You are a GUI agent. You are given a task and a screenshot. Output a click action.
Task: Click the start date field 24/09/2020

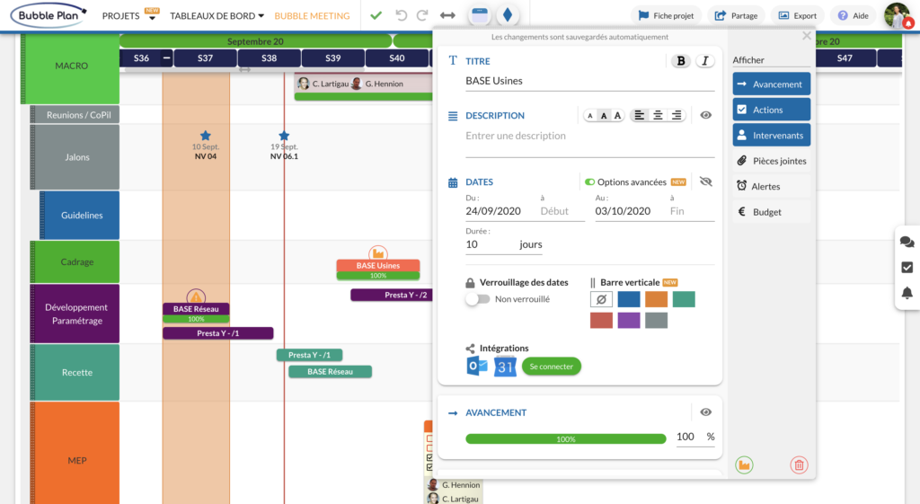[493, 211]
